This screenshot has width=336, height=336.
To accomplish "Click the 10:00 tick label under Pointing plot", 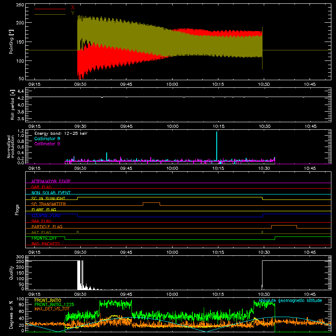I will [x=172, y=84].
